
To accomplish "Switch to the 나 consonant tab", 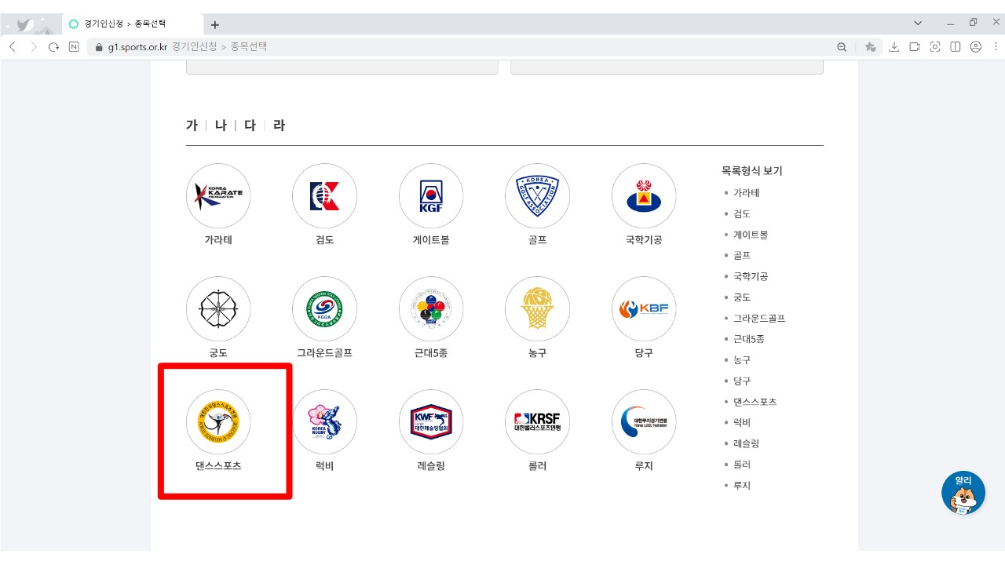I will [x=221, y=126].
